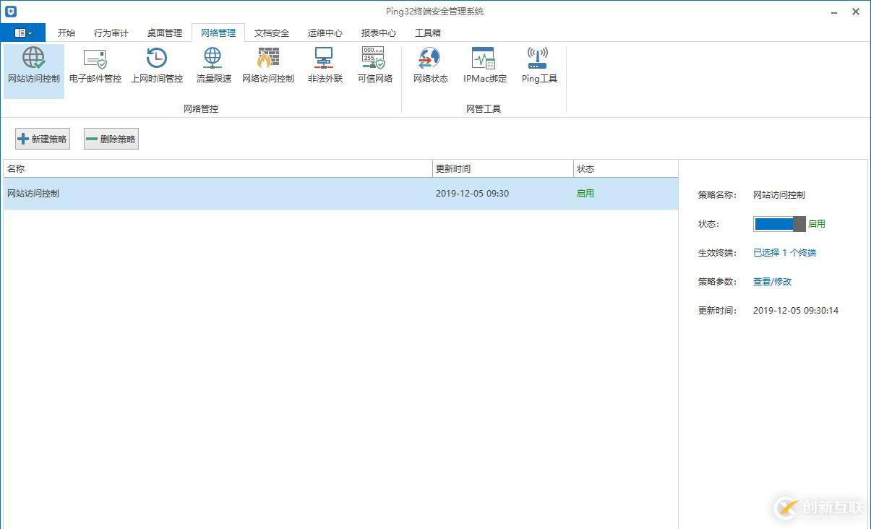This screenshot has height=529, width=871.
Task: Open 网络状态 network status tool
Action: [430, 66]
